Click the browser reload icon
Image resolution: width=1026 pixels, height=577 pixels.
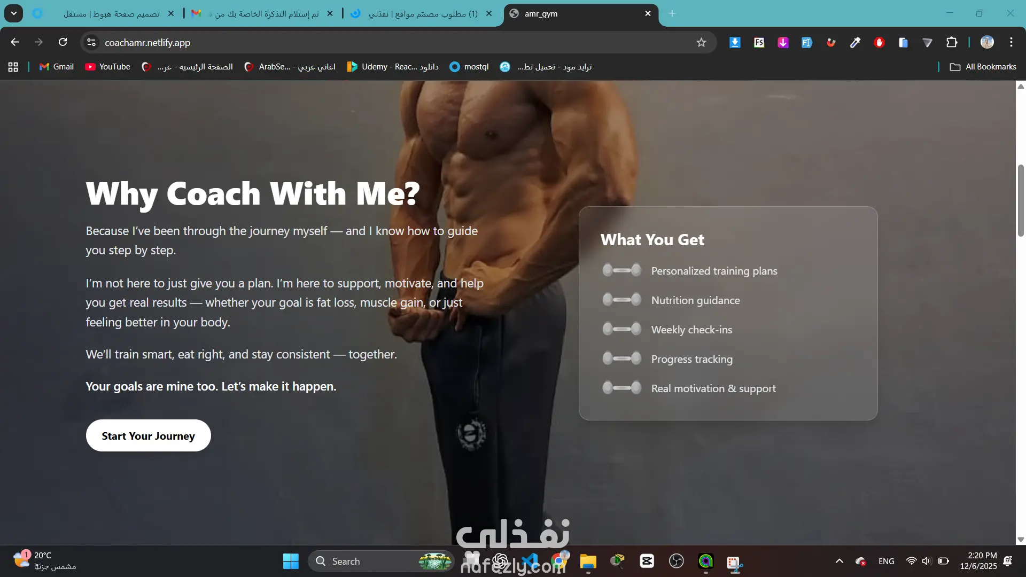coord(63,42)
